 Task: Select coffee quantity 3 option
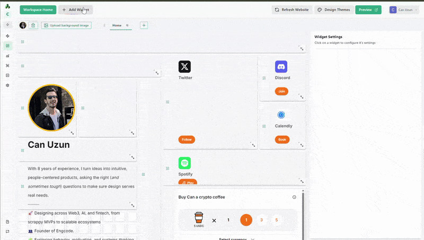click(261, 220)
